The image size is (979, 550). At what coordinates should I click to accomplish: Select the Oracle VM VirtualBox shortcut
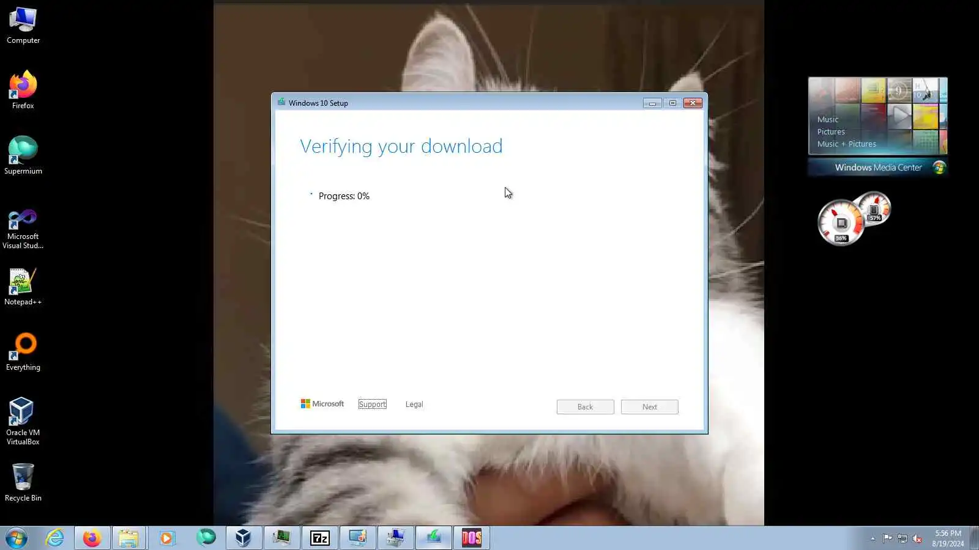pos(23,421)
